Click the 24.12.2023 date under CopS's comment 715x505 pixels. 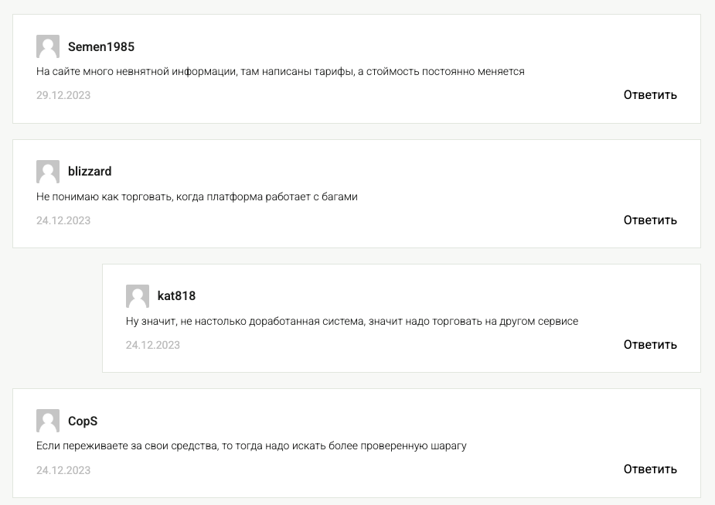63,470
